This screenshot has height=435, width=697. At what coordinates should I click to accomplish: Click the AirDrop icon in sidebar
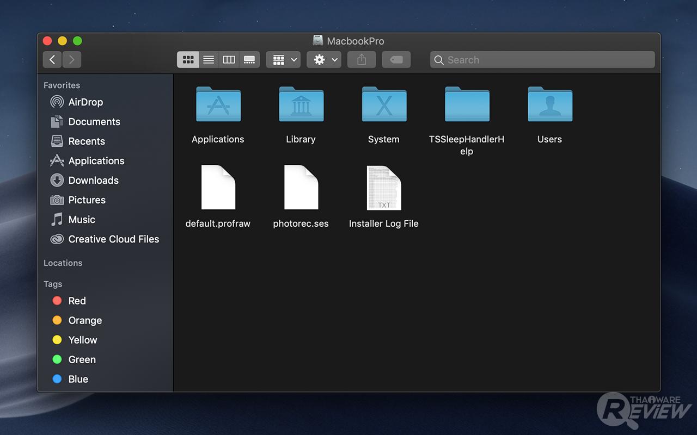(x=57, y=102)
